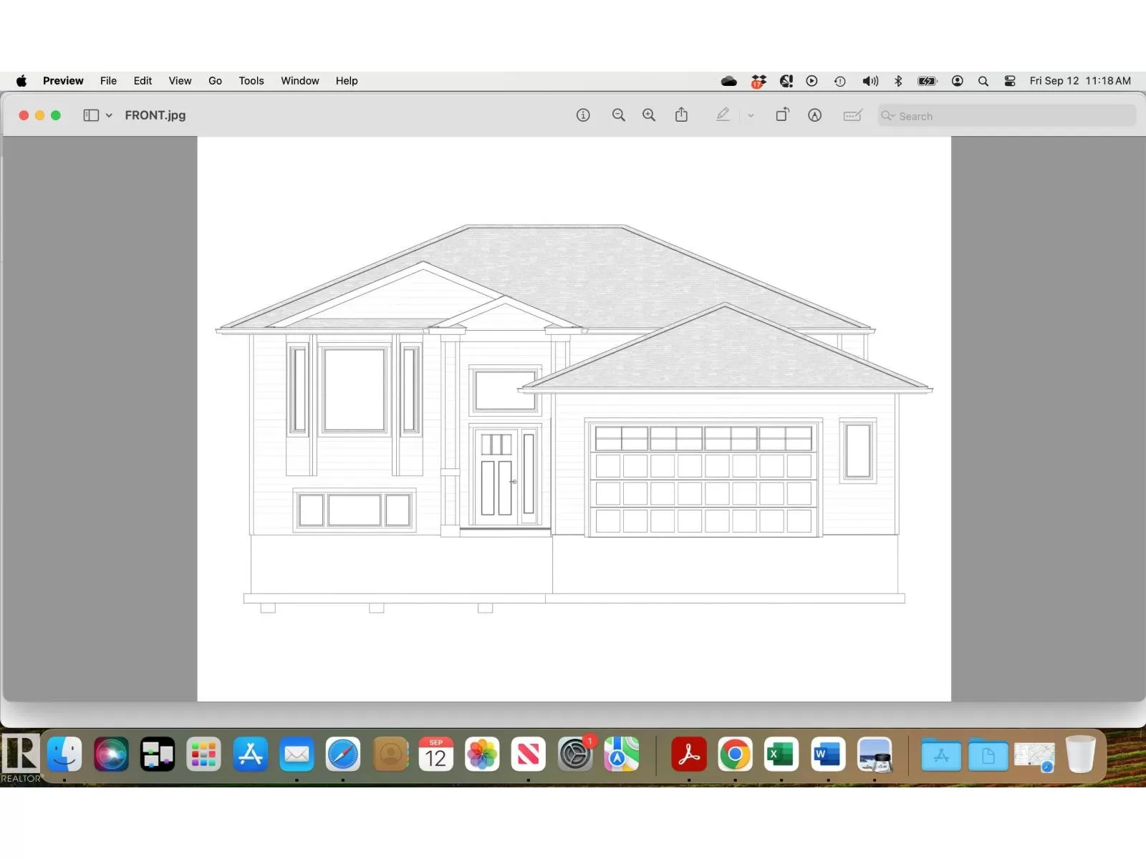Viewport: 1146px width, 859px height.
Task: Show the Markup toolbar
Action: point(814,115)
